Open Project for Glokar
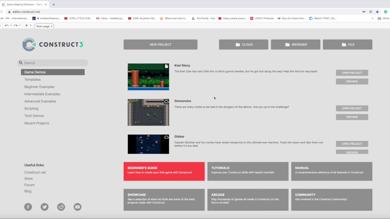The width and height of the screenshot is (390, 219). 352,144
